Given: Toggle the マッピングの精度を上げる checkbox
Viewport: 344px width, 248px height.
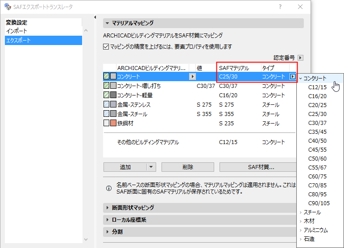Looking at the screenshot, I should [x=106, y=47].
